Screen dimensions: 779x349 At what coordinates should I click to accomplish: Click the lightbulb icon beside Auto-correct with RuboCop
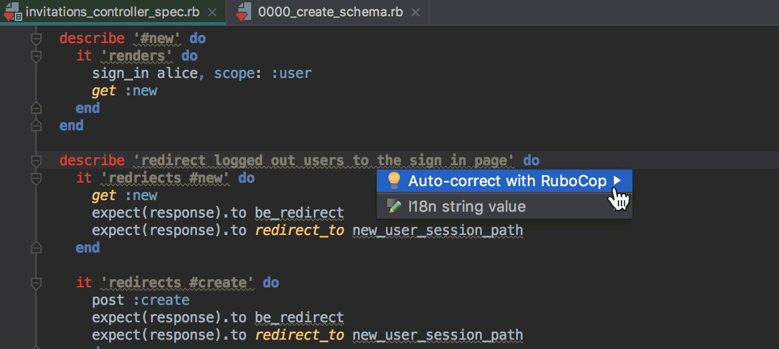394,181
